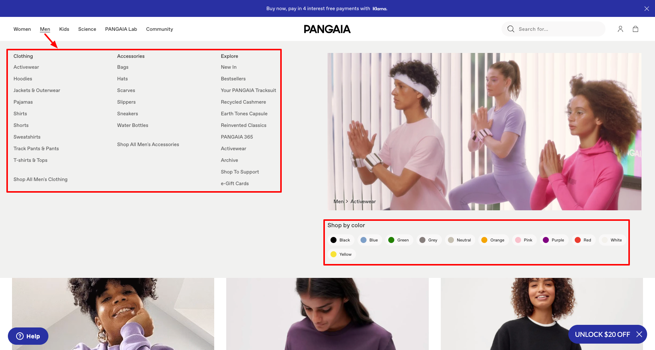Viewport: 655px width, 350px height.
Task: Open Your PANGAIA Tracksuit page
Action: [248, 90]
